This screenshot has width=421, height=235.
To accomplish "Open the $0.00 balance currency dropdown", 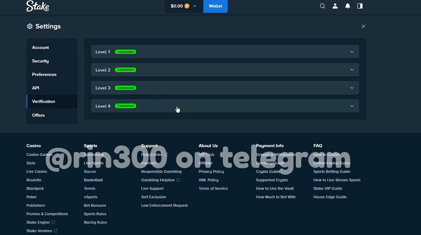I will [x=184, y=6].
